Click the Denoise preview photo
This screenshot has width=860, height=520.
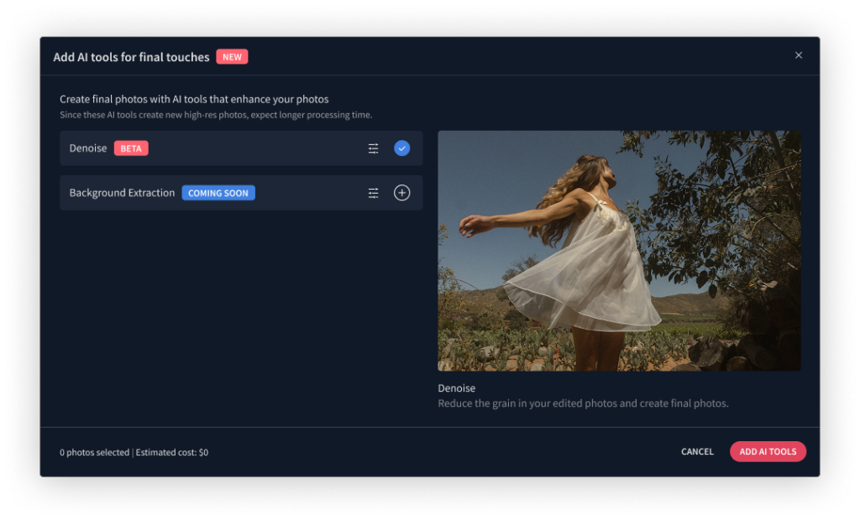point(619,251)
